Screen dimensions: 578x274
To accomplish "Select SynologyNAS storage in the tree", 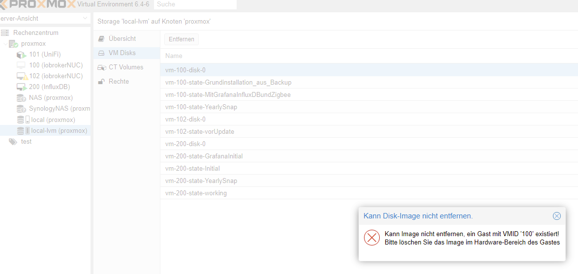I will [60, 109].
